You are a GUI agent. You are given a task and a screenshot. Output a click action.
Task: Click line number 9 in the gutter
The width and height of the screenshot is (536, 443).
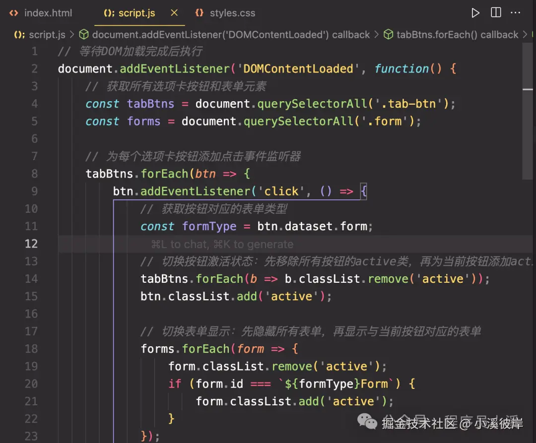click(x=35, y=191)
